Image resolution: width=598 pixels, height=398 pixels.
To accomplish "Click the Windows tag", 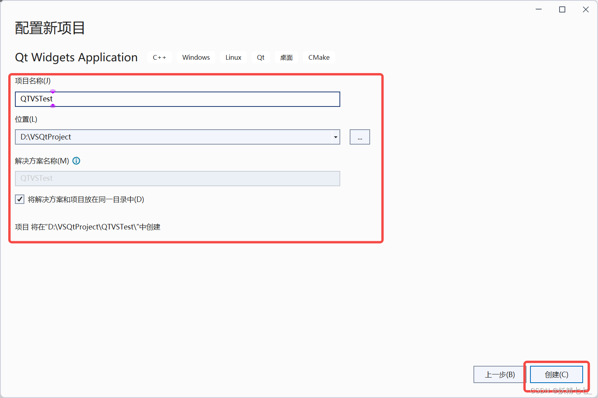I will coord(196,57).
